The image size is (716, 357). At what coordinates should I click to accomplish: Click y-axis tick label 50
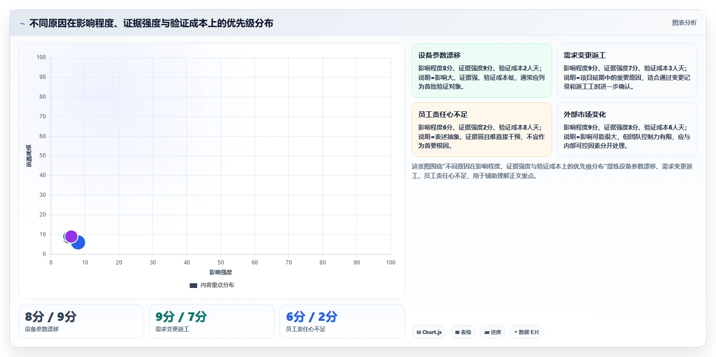click(x=43, y=155)
